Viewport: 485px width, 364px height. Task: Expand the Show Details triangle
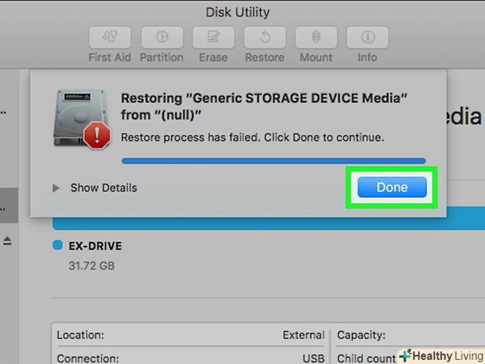(x=57, y=189)
